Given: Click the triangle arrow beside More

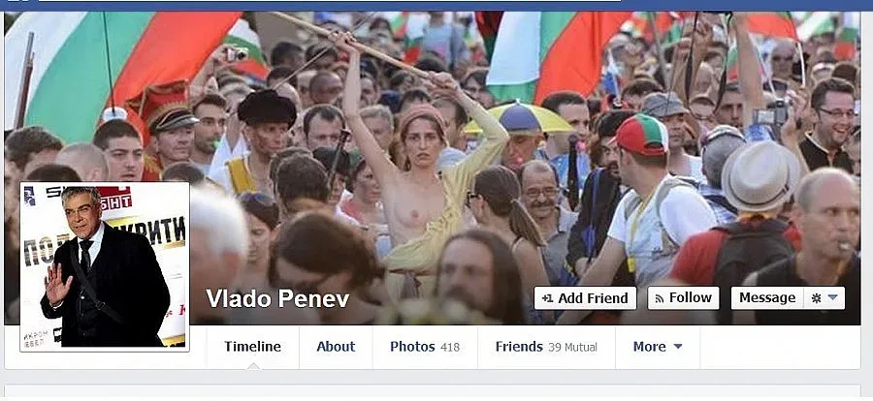Looking at the screenshot, I should (x=678, y=347).
